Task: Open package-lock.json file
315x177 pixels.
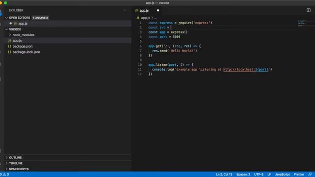Action: pos(68,52)
